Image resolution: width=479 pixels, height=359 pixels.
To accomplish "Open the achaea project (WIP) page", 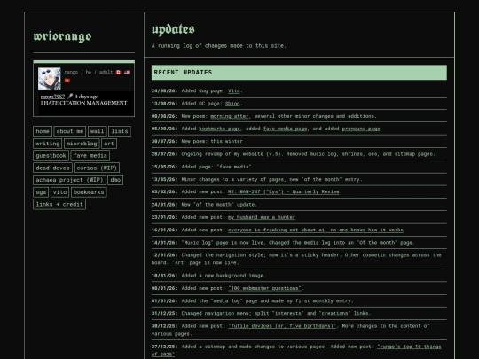I will tap(69, 180).
